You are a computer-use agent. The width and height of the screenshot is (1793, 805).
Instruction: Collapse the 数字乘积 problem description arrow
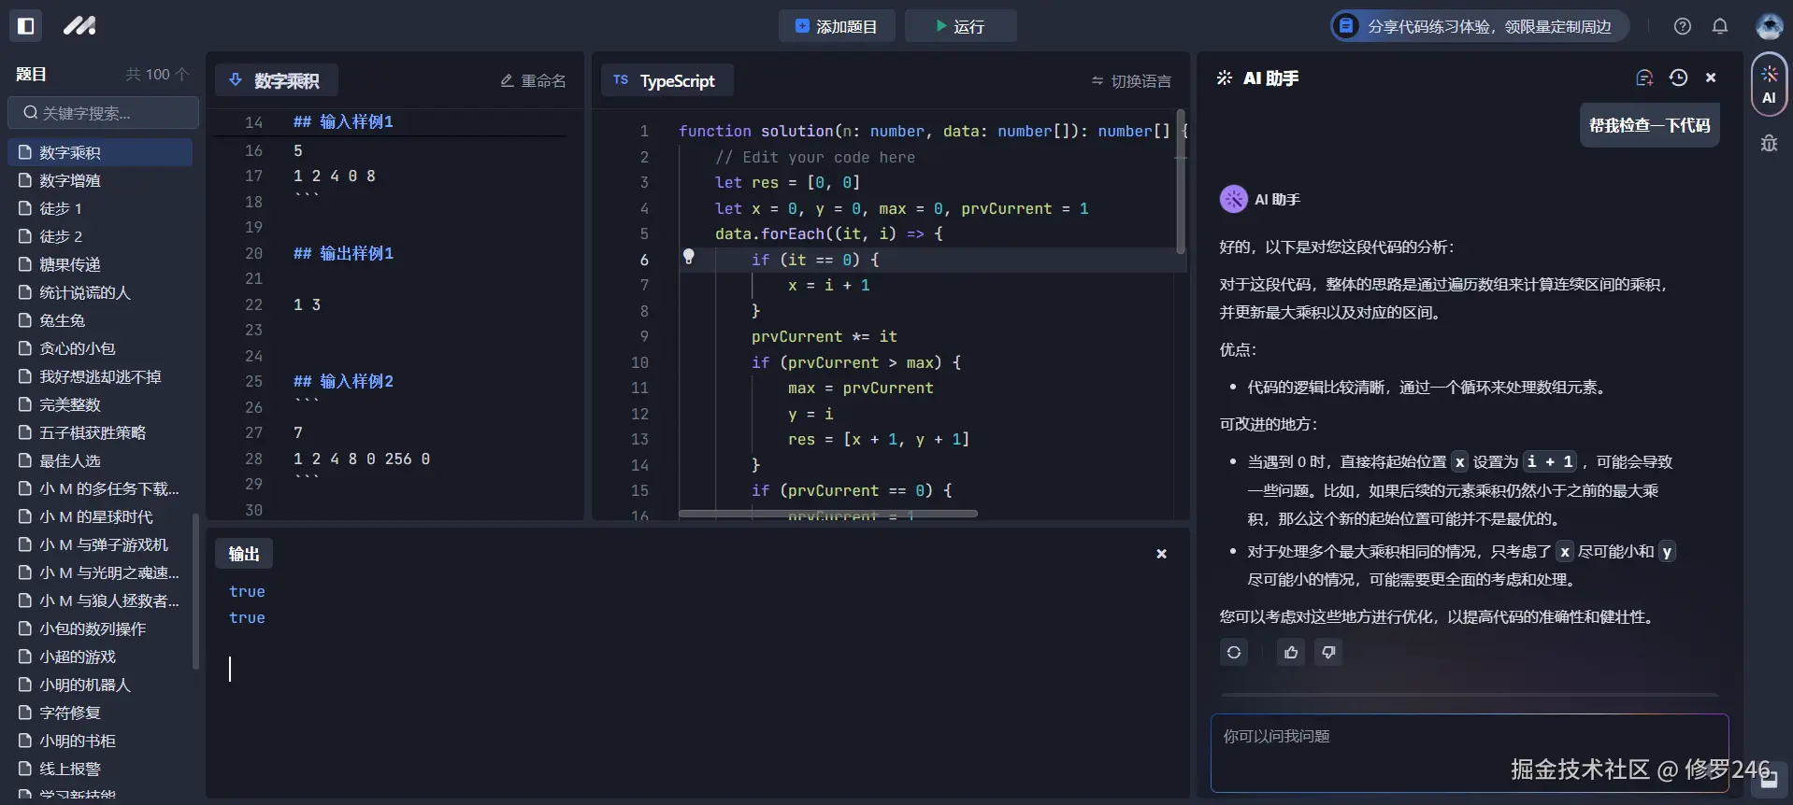(x=236, y=81)
